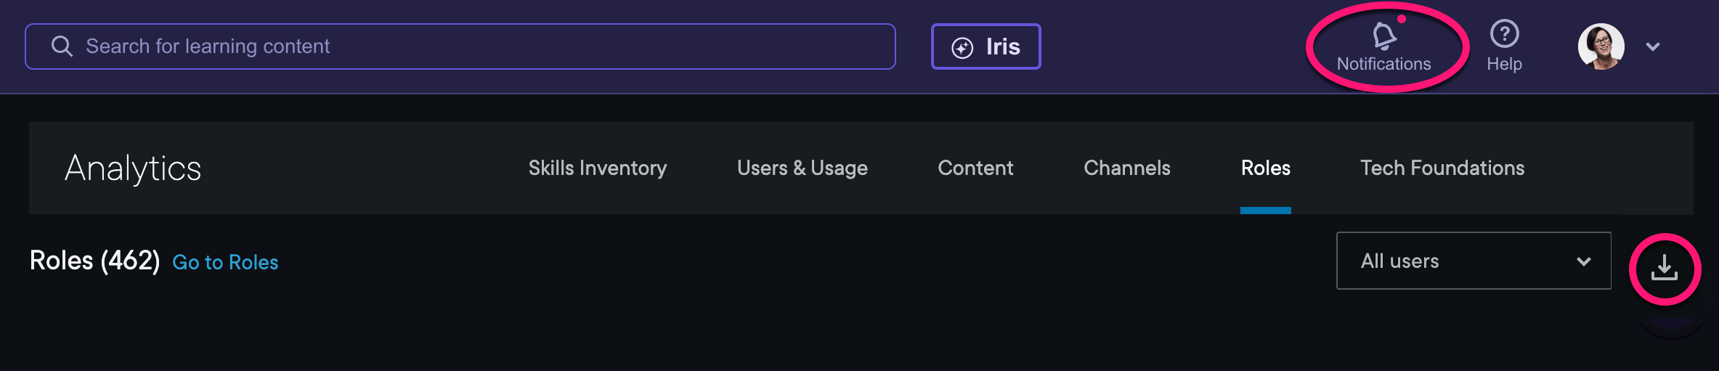This screenshot has width=1719, height=371.
Task: Click the Analytics heading
Action: [133, 168]
